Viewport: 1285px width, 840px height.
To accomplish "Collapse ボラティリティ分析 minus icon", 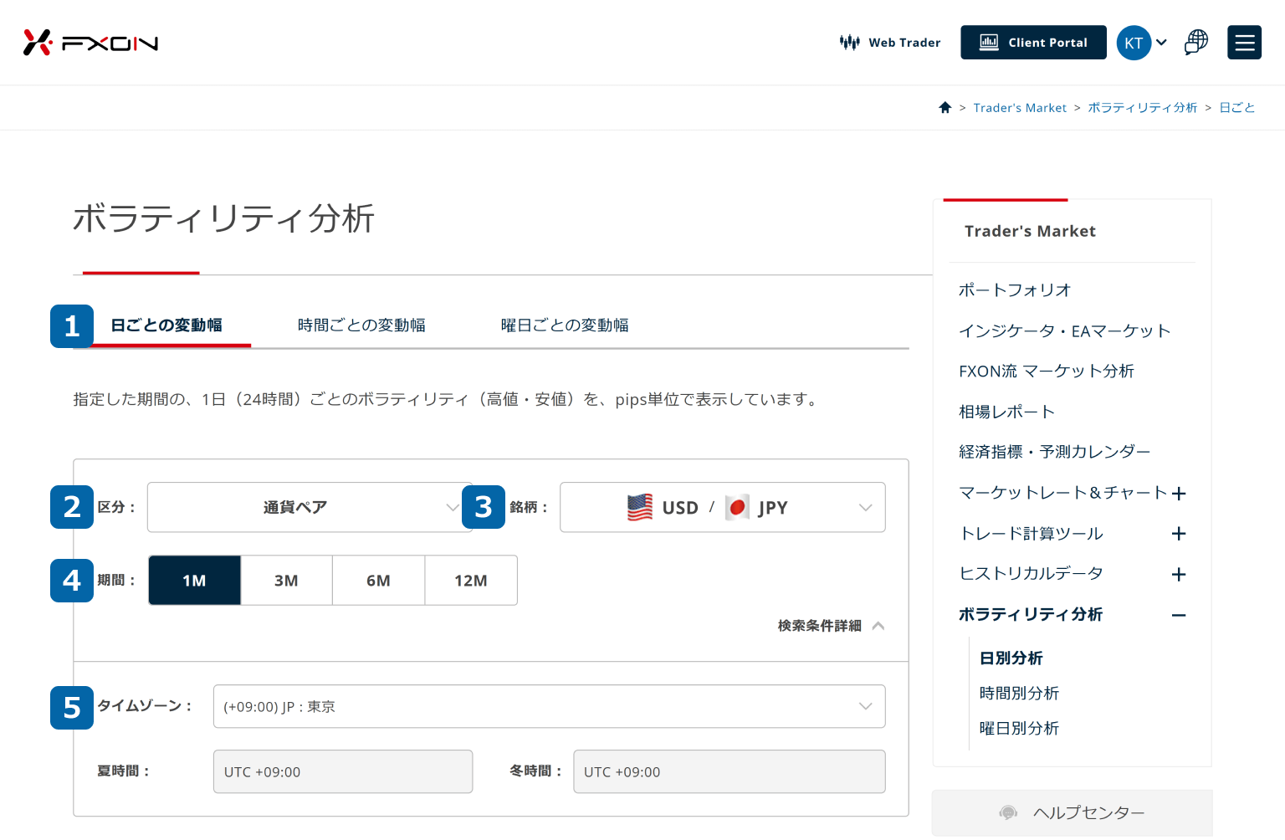I will (x=1179, y=615).
